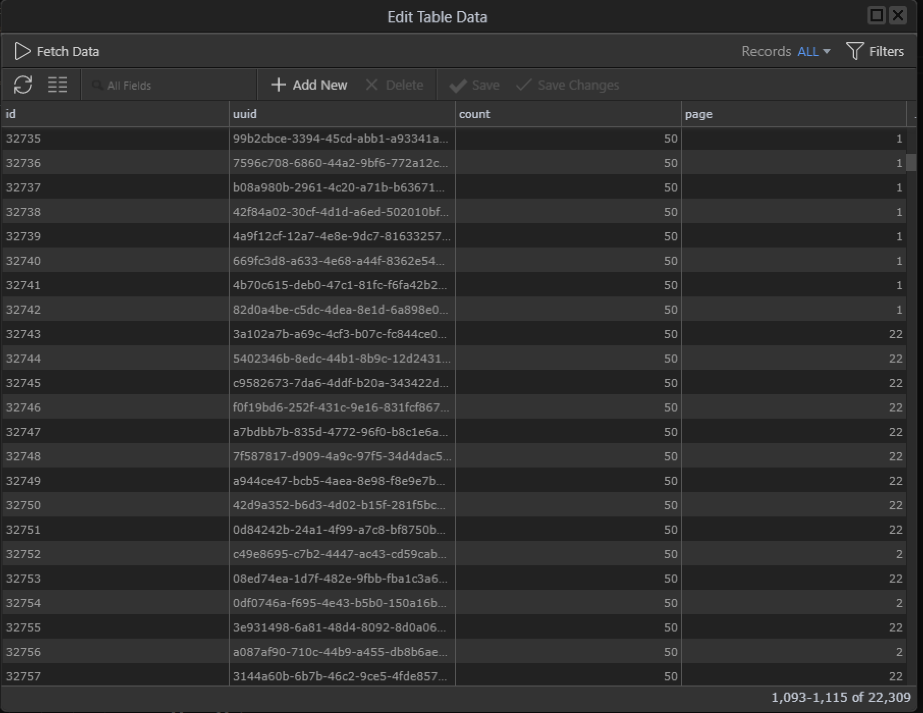The width and height of the screenshot is (923, 713).
Task: Toggle the column list view icon
Action: coord(57,85)
